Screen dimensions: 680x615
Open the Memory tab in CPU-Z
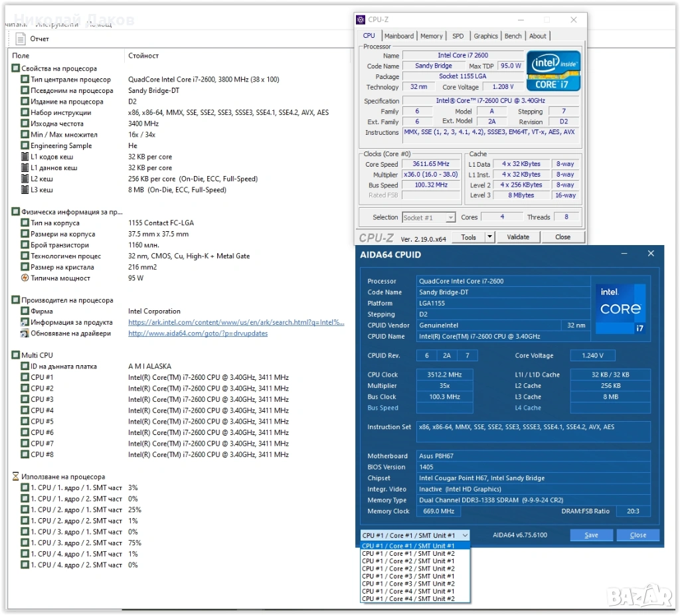click(431, 36)
